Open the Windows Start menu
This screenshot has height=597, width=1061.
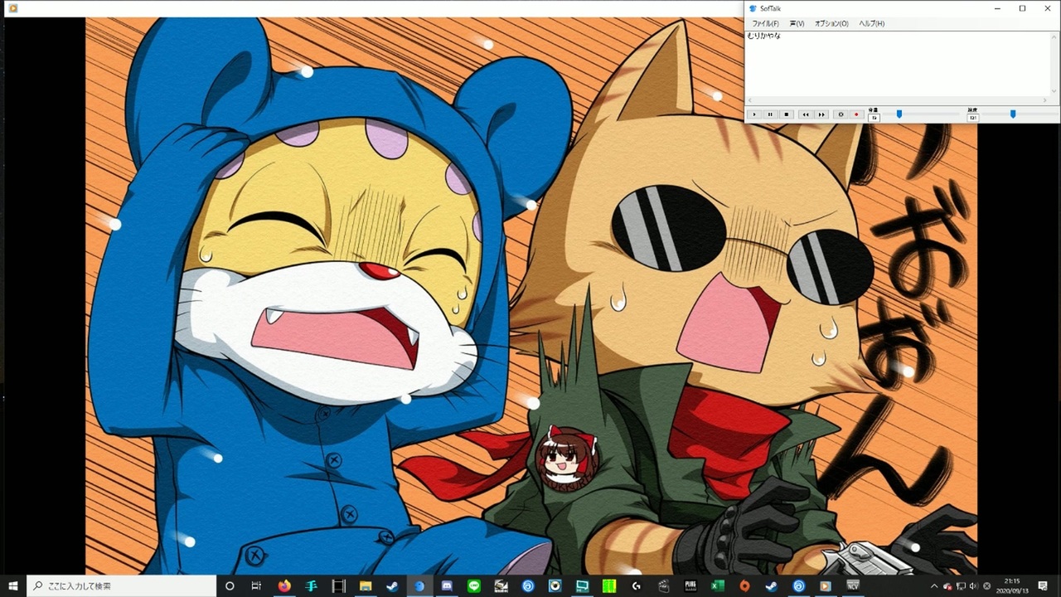tap(13, 586)
